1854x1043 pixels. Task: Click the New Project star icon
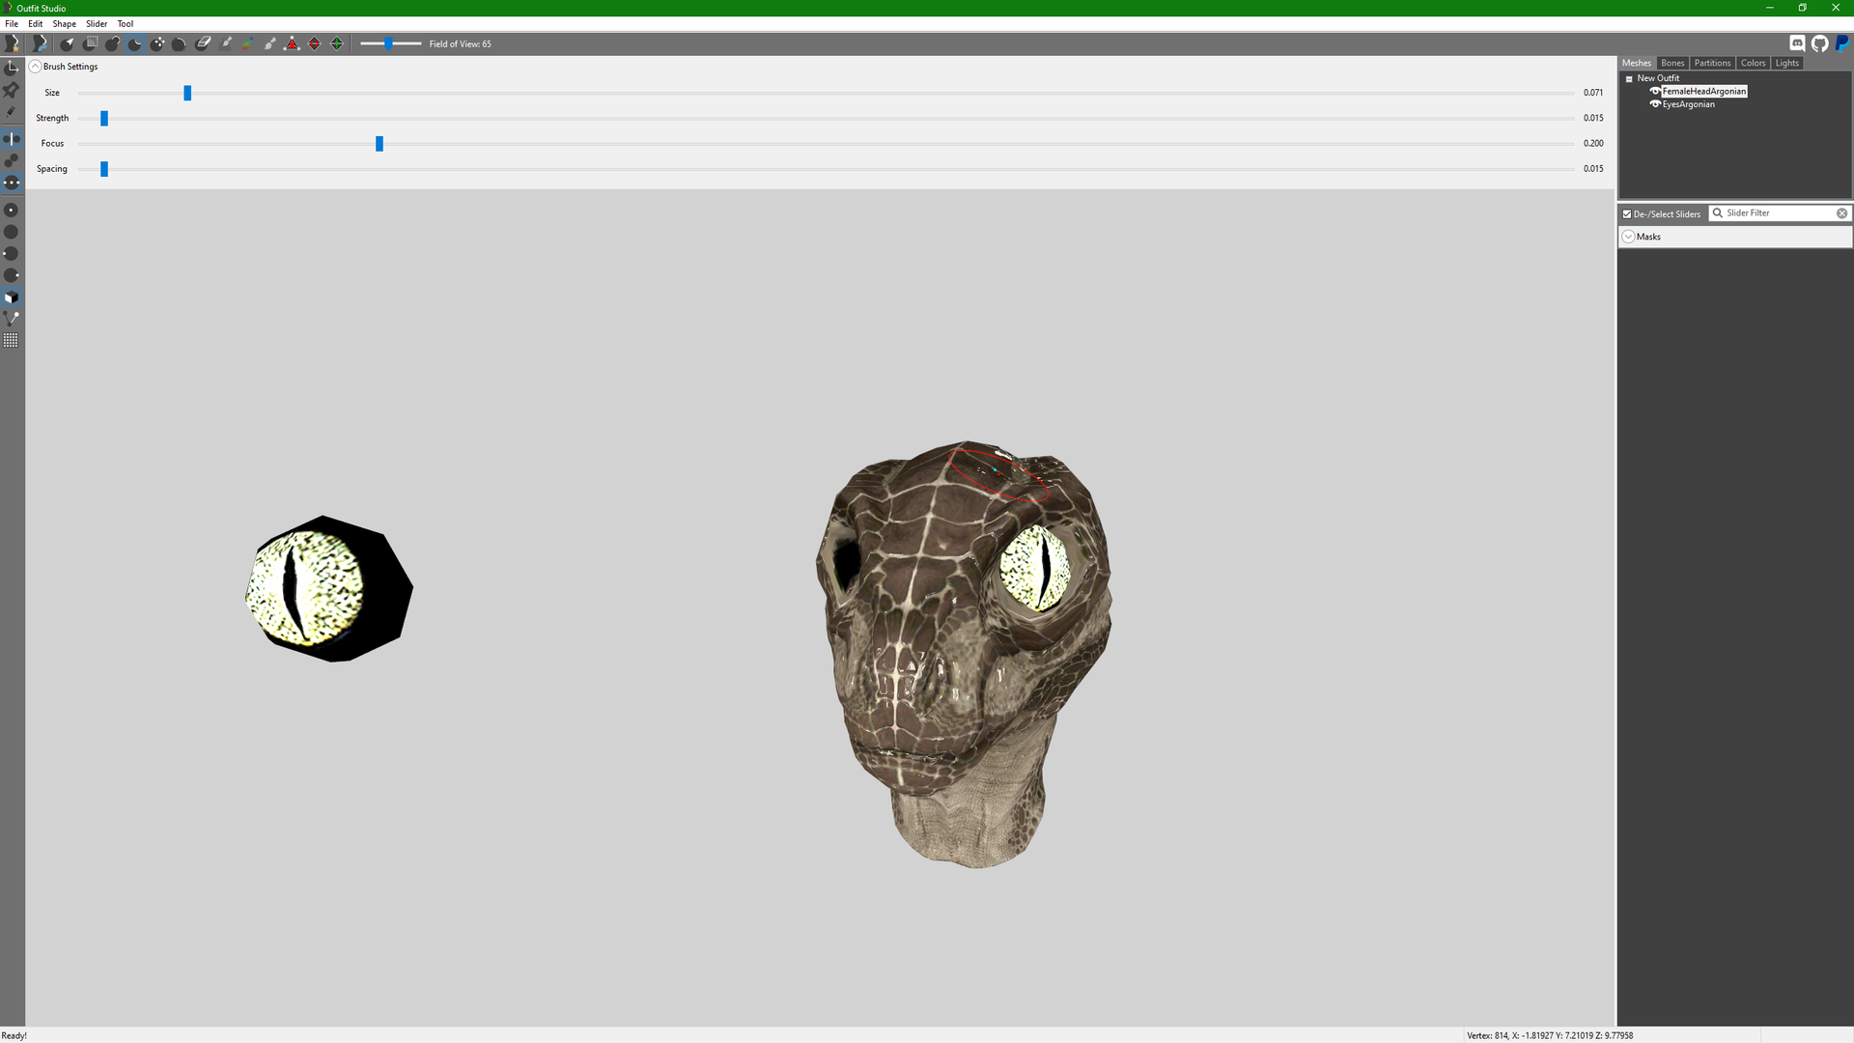tap(12, 43)
